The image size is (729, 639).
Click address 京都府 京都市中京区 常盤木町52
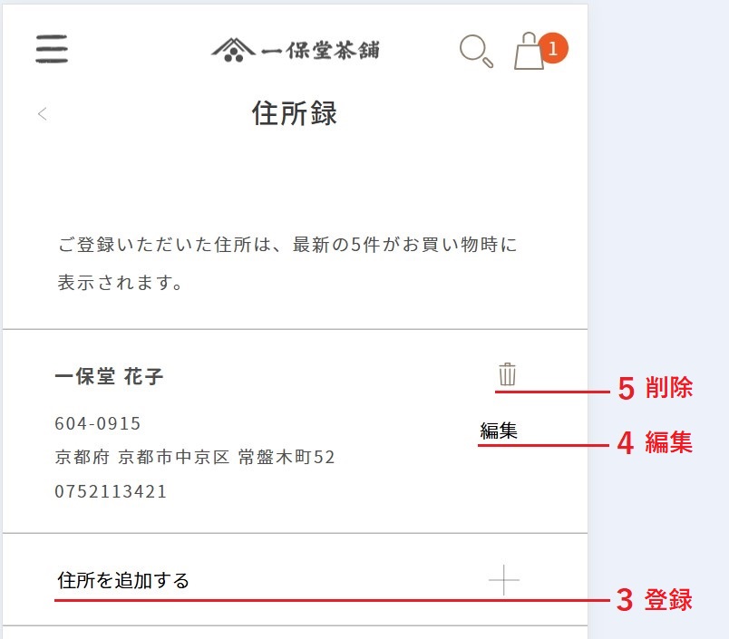coord(195,458)
